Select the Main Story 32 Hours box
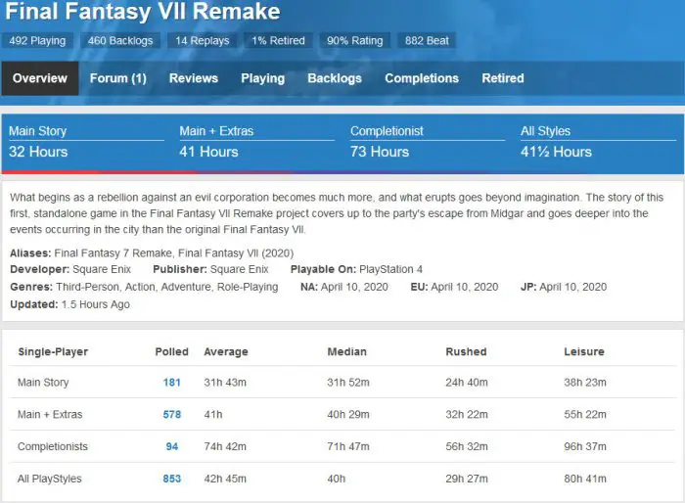 coord(86,142)
